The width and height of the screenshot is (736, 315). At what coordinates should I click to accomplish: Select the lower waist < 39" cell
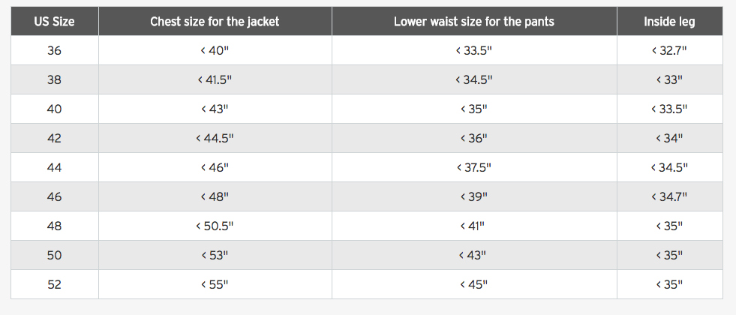tap(474, 196)
